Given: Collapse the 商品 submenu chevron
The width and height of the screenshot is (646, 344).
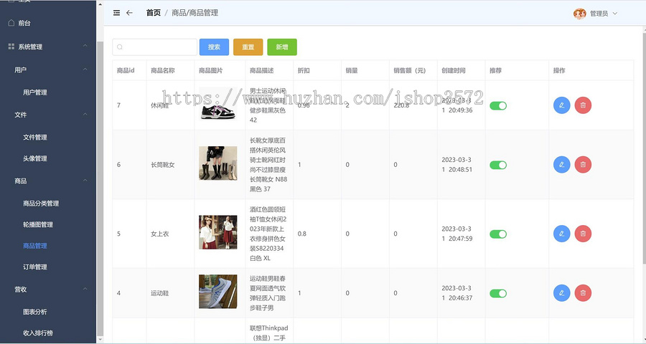Looking at the screenshot, I should point(85,180).
